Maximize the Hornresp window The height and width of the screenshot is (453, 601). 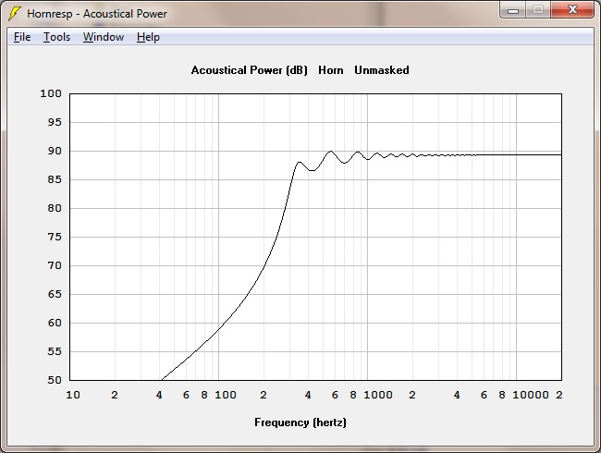tap(538, 9)
